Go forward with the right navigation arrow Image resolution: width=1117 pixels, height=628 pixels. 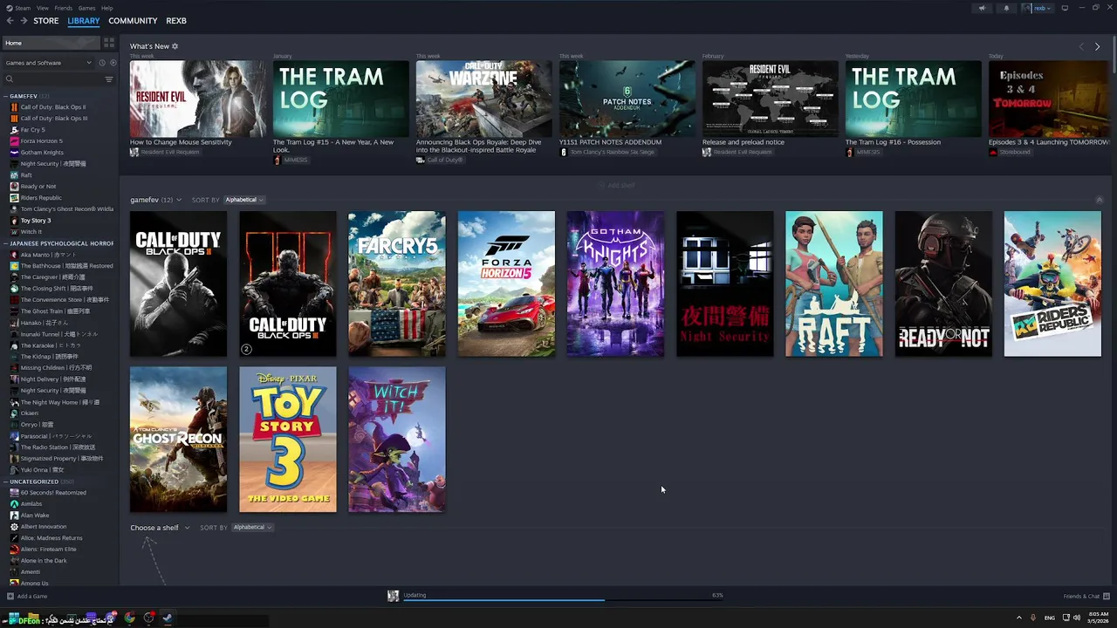24,21
